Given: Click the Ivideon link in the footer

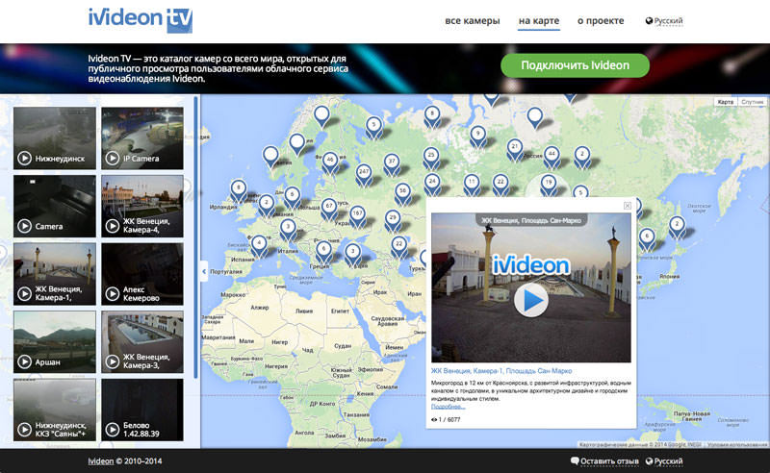Looking at the screenshot, I should click(101, 461).
